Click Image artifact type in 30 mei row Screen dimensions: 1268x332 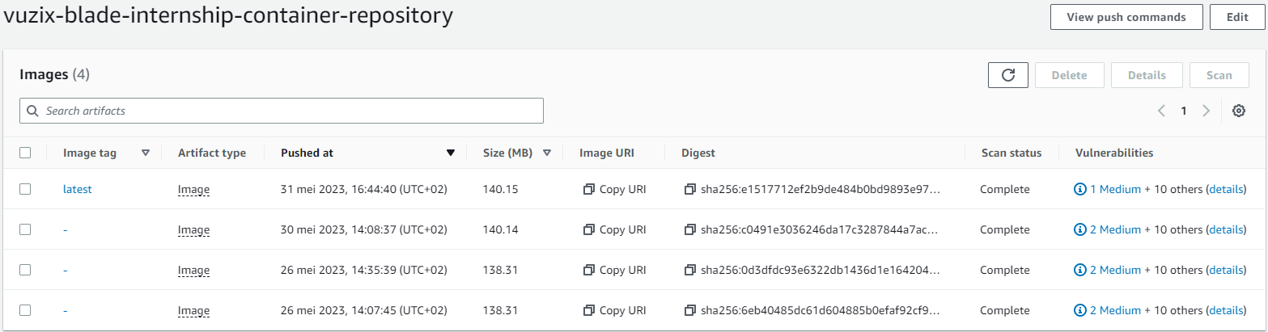point(193,229)
